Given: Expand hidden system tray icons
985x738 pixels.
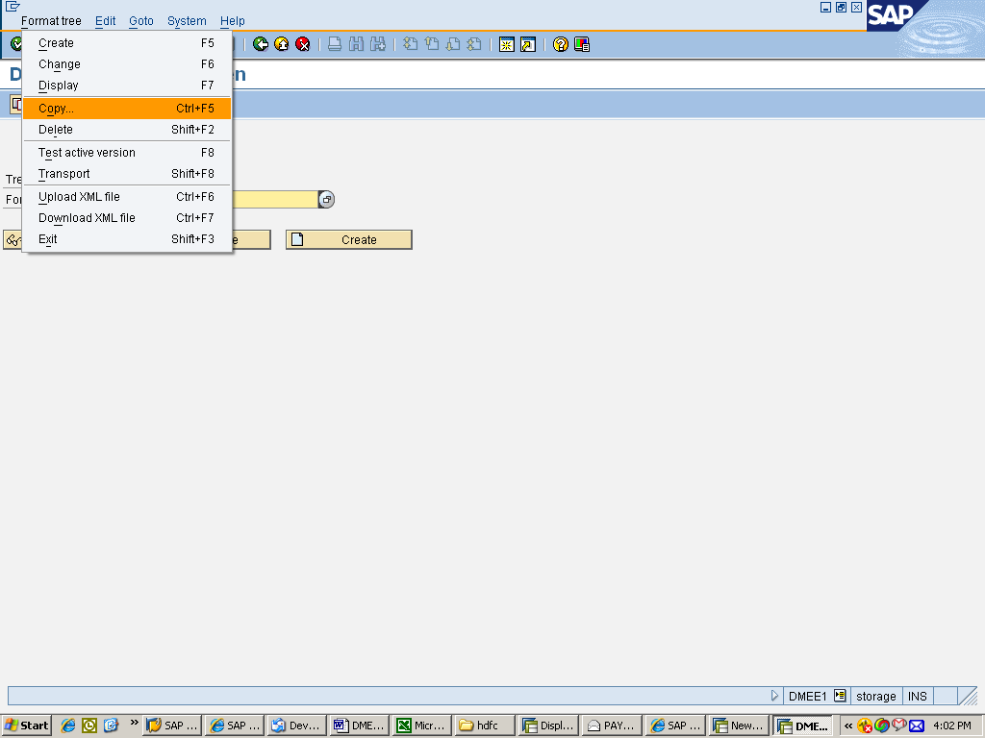Looking at the screenshot, I should point(850,726).
